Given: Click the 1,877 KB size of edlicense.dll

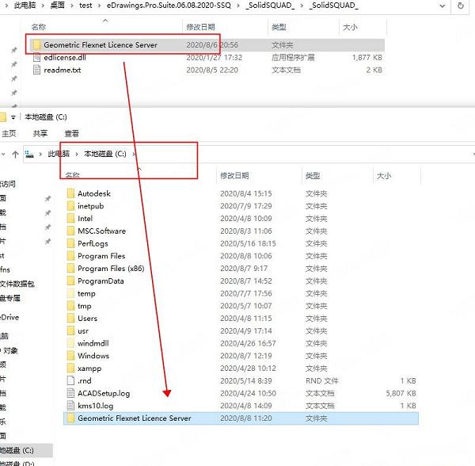Looking at the screenshot, I should tap(367, 57).
